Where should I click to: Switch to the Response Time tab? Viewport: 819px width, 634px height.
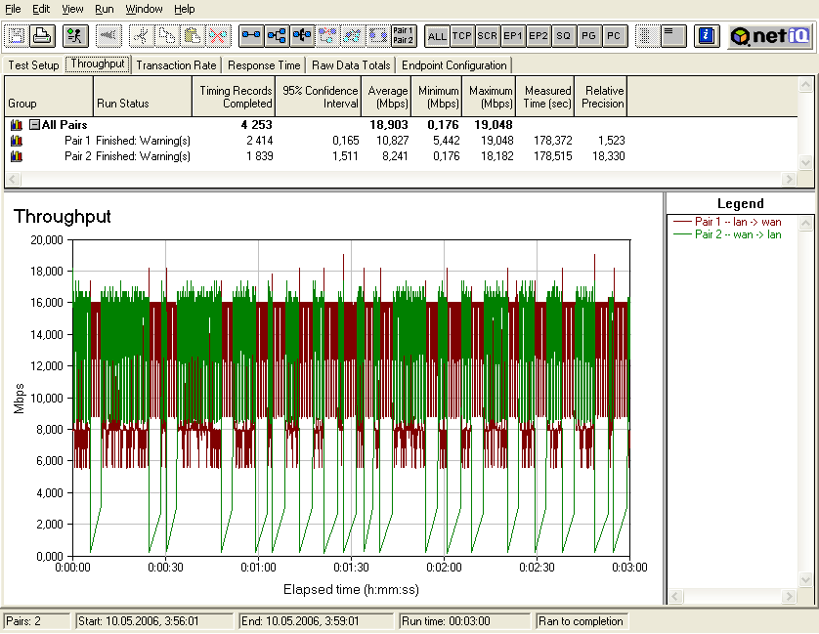(x=264, y=65)
